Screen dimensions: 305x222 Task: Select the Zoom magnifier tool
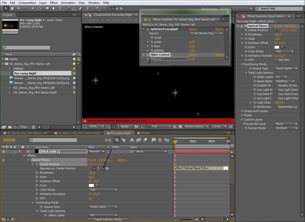pos(19,8)
